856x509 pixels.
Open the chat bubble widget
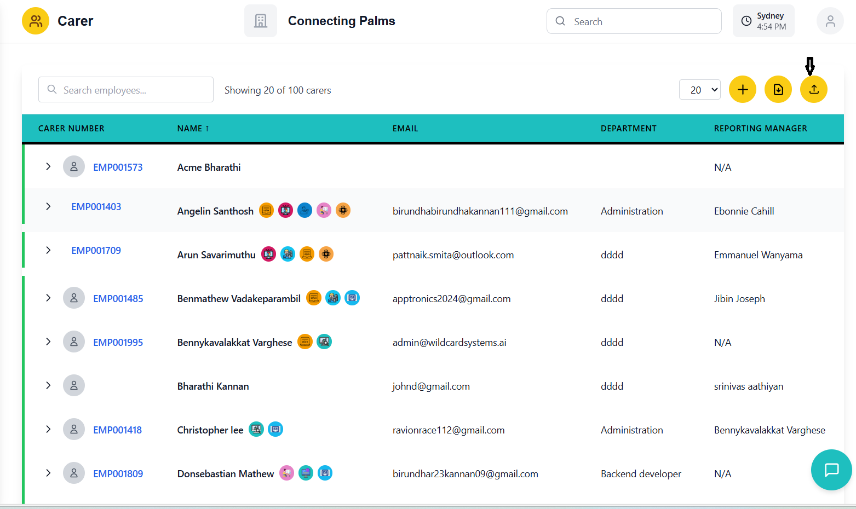pyautogui.click(x=831, y=470)
